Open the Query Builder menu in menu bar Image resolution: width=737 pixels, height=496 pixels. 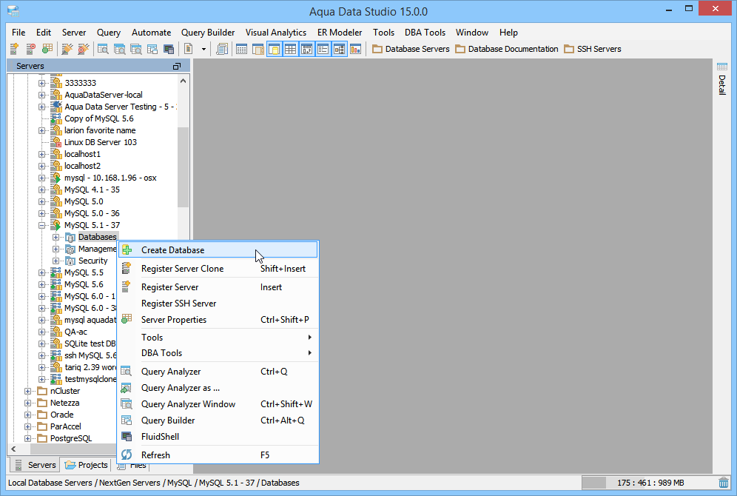pos(208,33)
